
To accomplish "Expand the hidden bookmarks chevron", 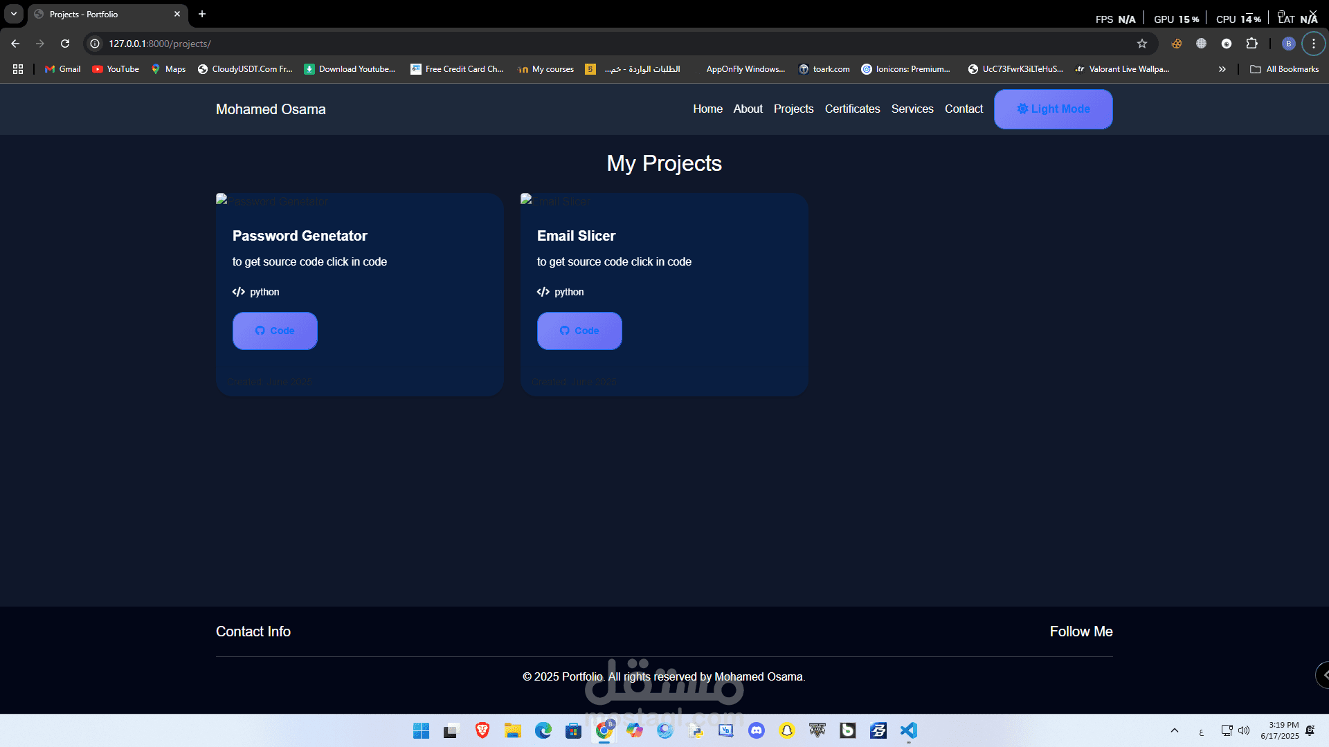I will pyautogui.click(x=1222, y=69).
